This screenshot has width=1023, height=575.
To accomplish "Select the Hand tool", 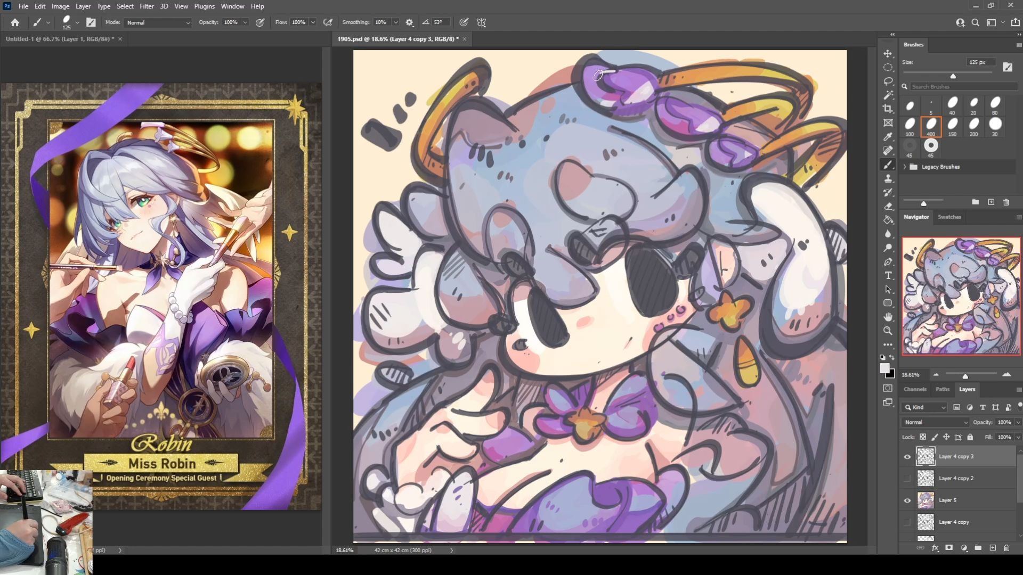I will 888,317.
